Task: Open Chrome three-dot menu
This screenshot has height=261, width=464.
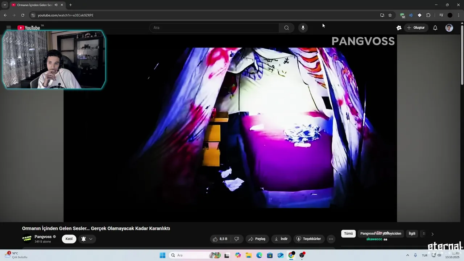Action: tap(459, 15)
